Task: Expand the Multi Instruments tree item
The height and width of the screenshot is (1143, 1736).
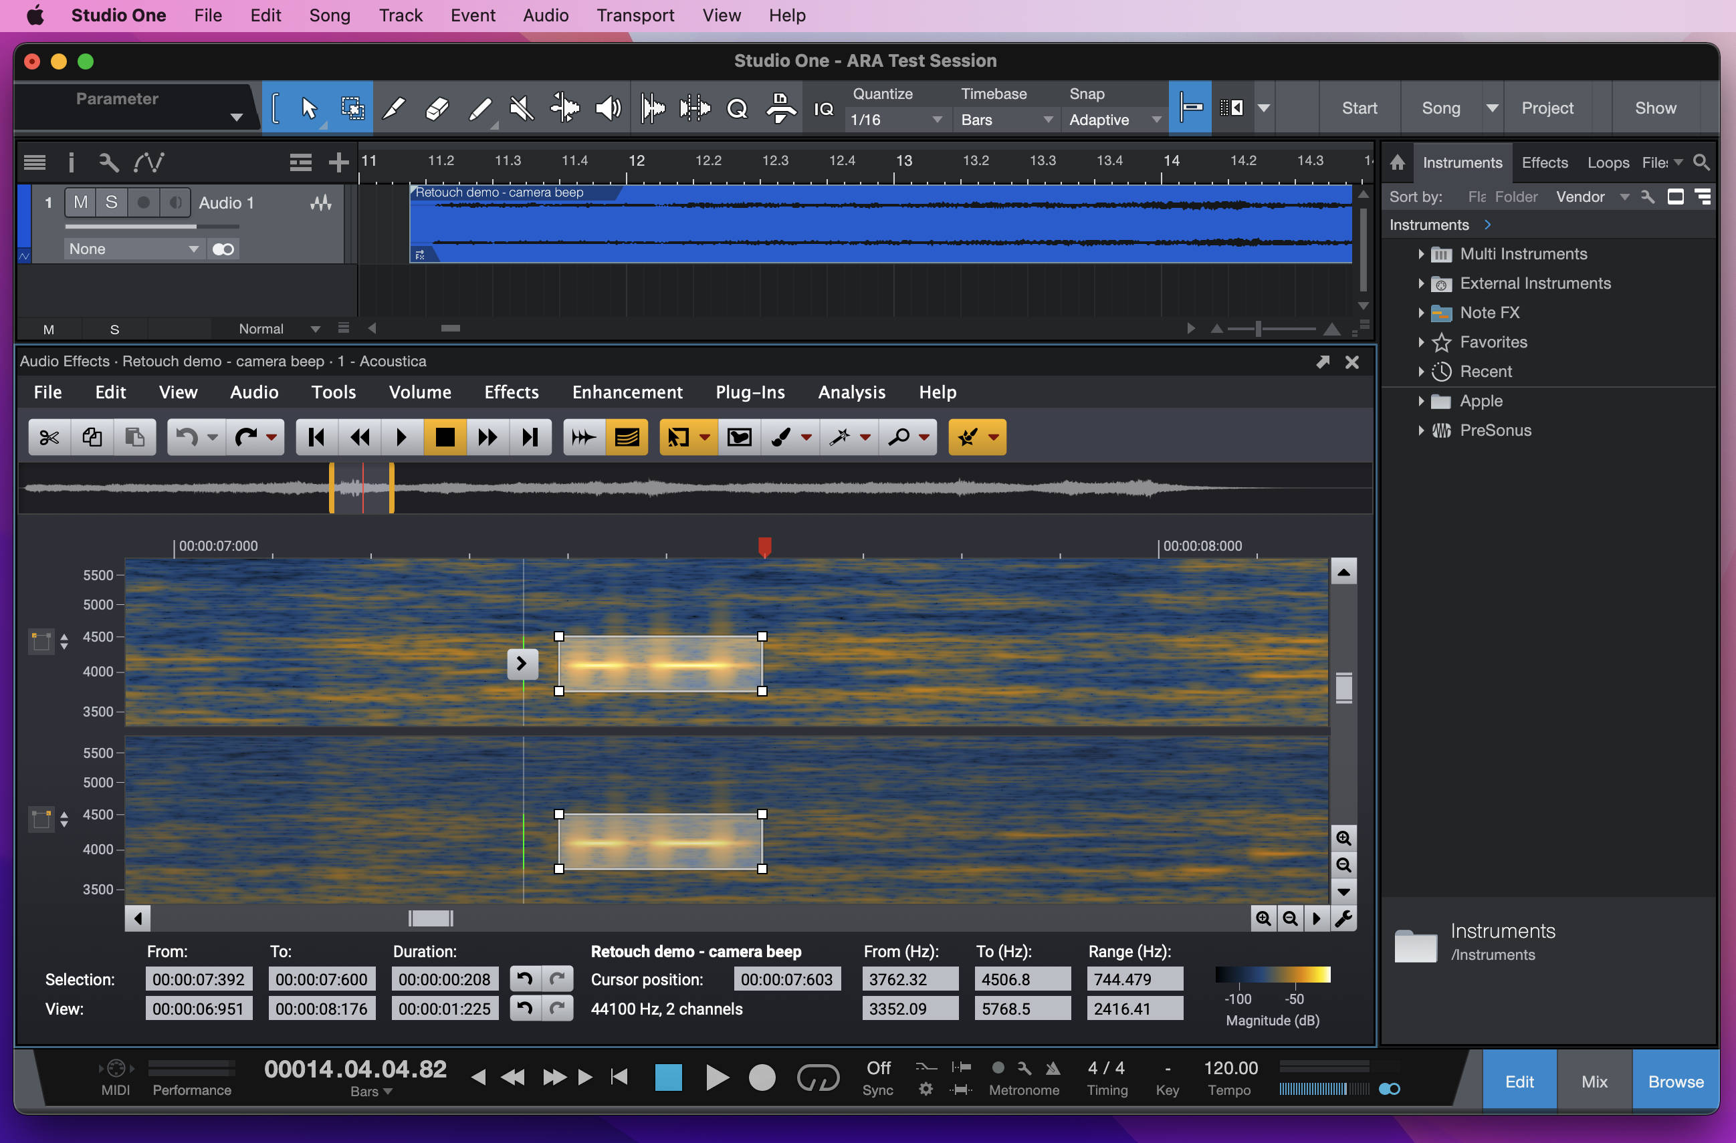Action: coord(1418,254)
